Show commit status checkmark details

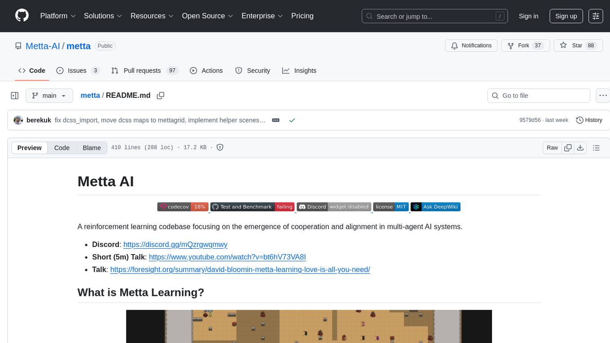point(292,120)
